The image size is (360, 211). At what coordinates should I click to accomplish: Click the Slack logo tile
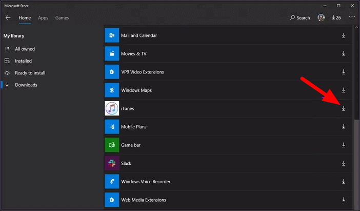[x=112, y=163]
